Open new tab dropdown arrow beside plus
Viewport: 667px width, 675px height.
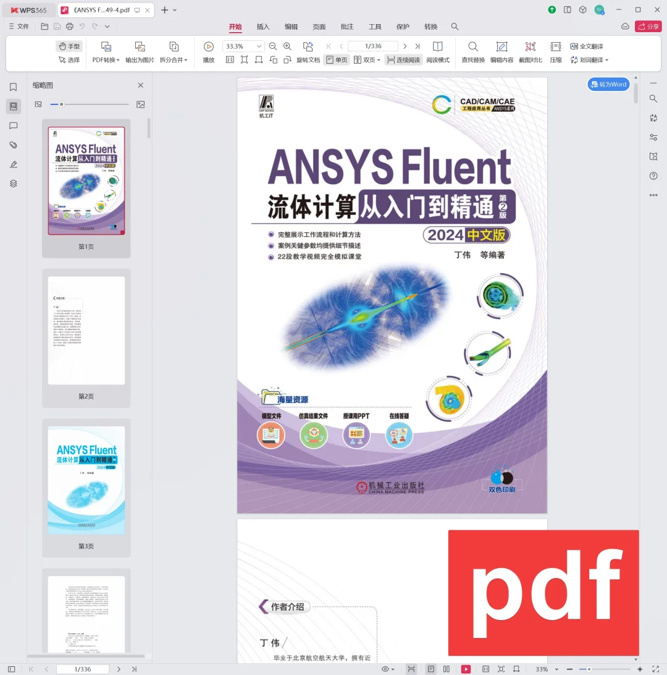175,10
